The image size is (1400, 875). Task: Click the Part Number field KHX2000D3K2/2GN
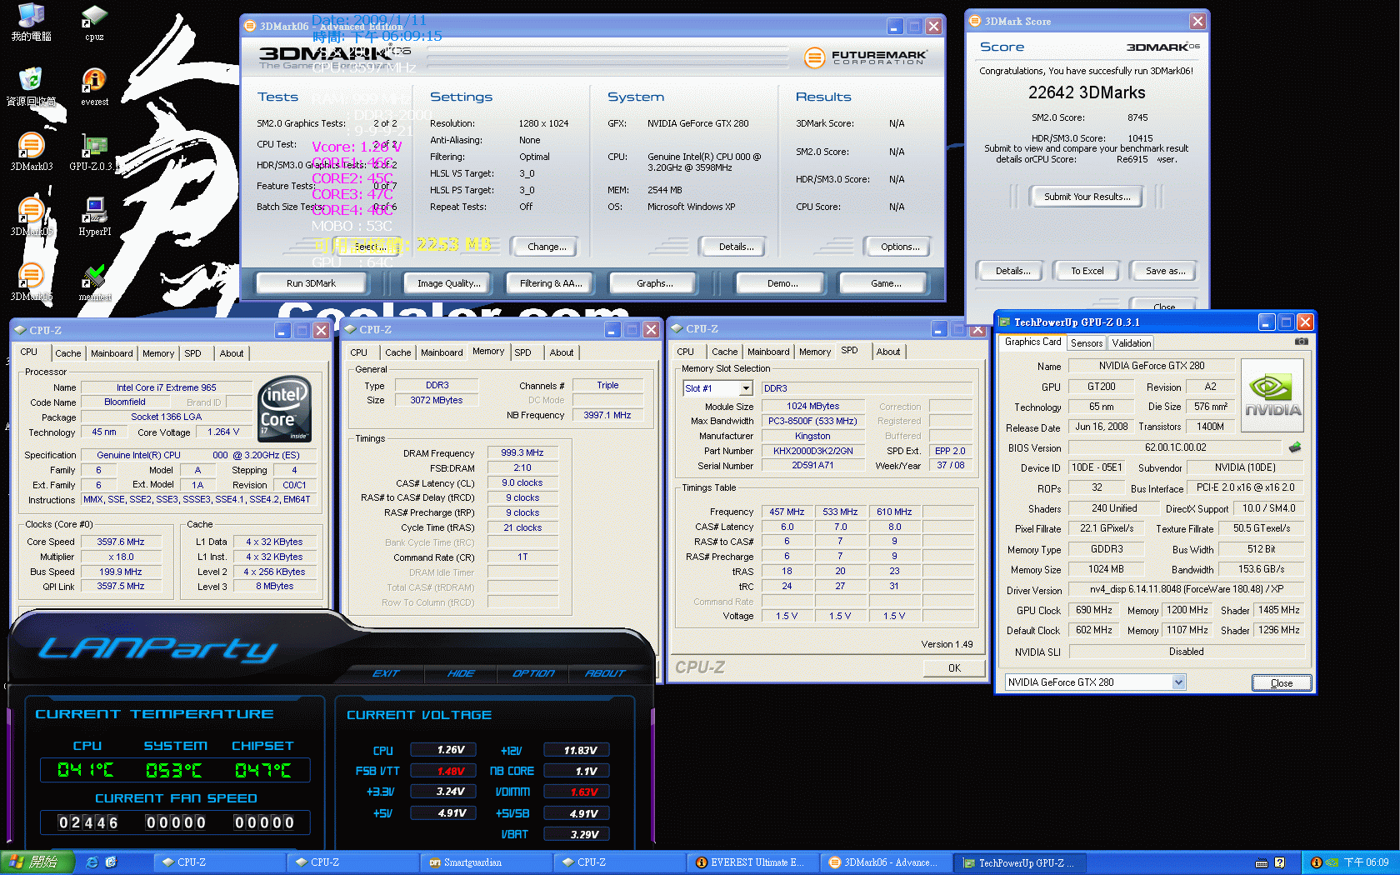point(812,451)
